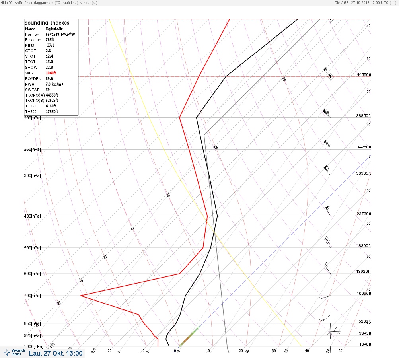The width and height of the screenshot is (399, 358).
Task: Click the wind barb at 250 hPa
Action: point(327,144)
